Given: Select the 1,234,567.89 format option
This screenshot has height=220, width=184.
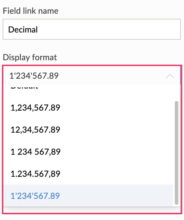Looking at the screenshot, I should pyautogui.click(x=35, y=108).
